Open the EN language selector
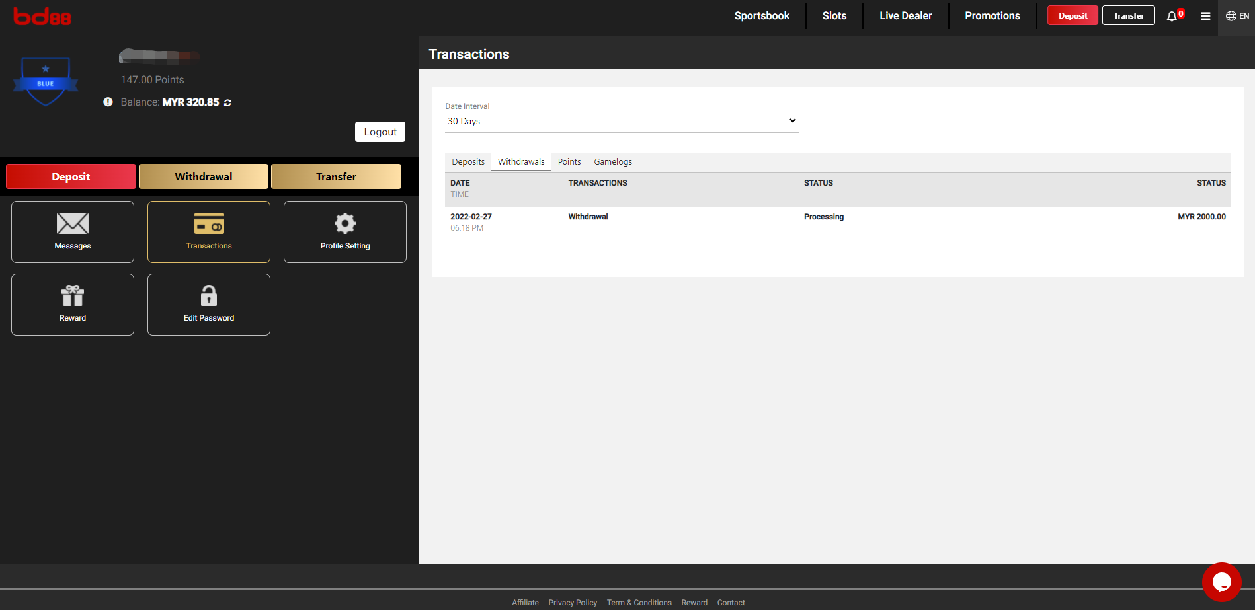 [1237, 16]
